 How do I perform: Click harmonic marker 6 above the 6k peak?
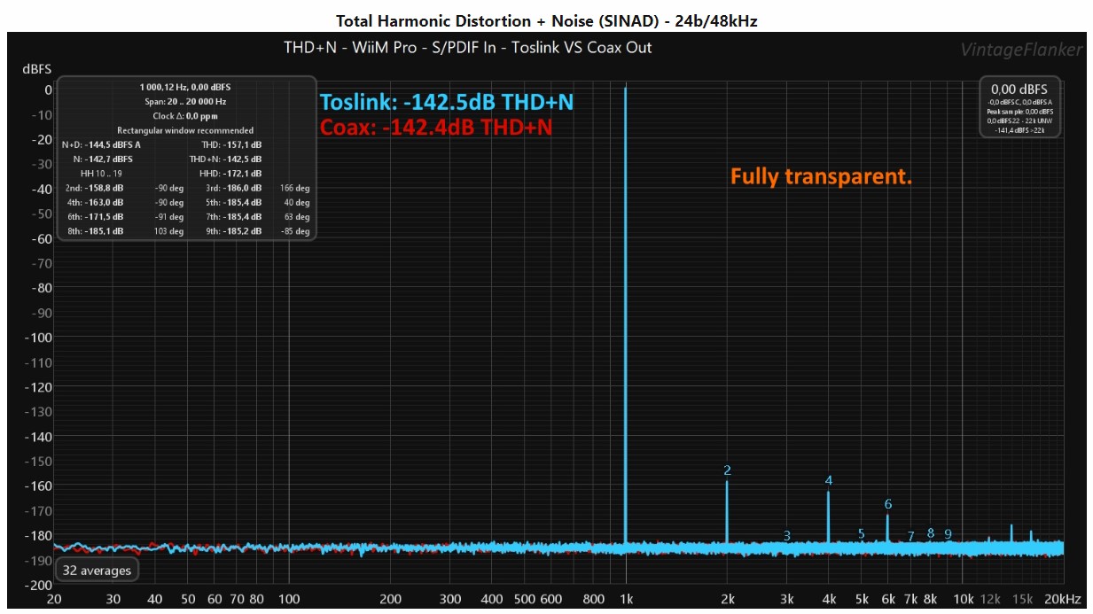click(887, 504)
